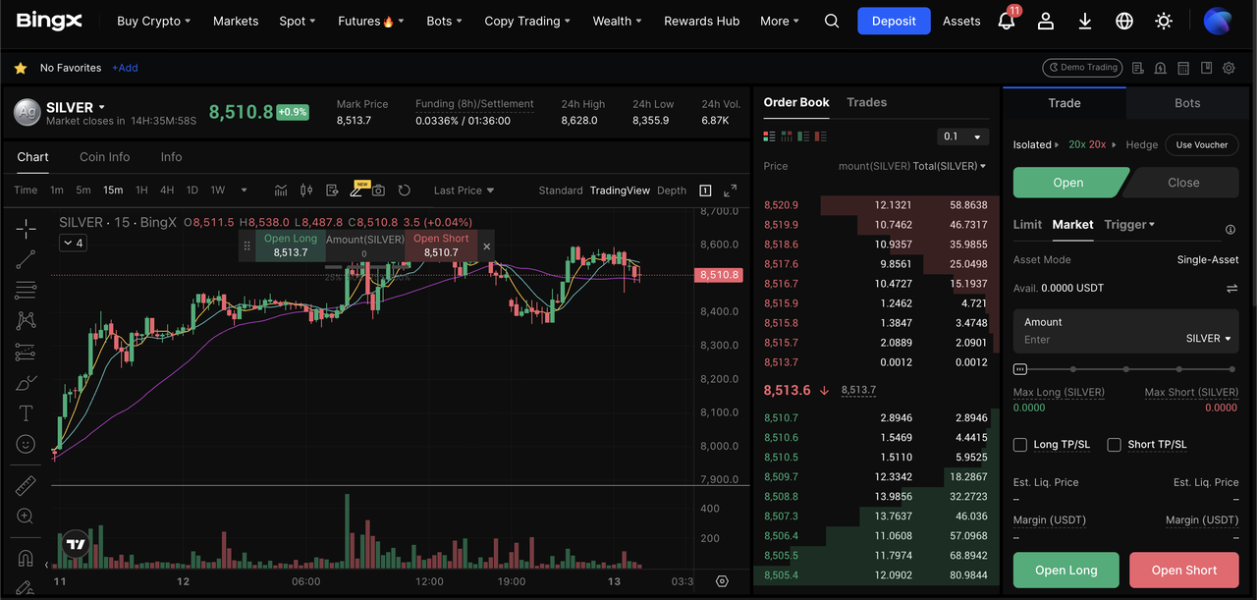Enable the Short TP/SL checkbox
This screenshot has width=1257, height=600.
coord(1114,445)
